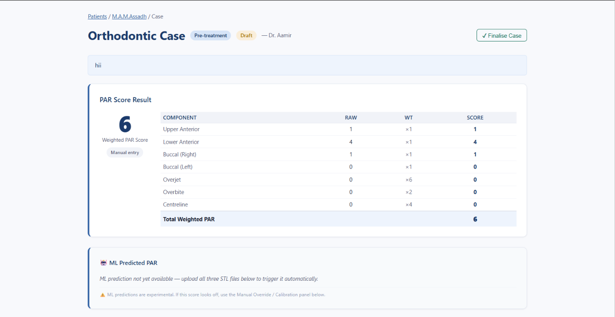Open the M.A.M.Assadh breadcrumb link
615x317 pixels.
click(129, 16)
